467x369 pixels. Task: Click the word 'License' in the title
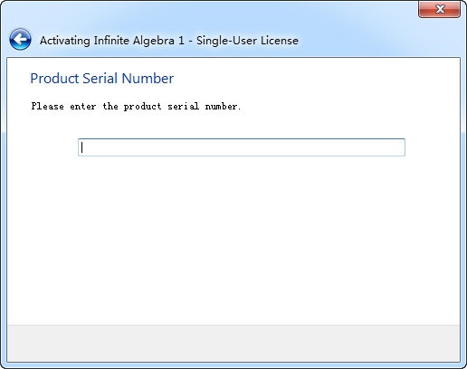pos(280,41)
